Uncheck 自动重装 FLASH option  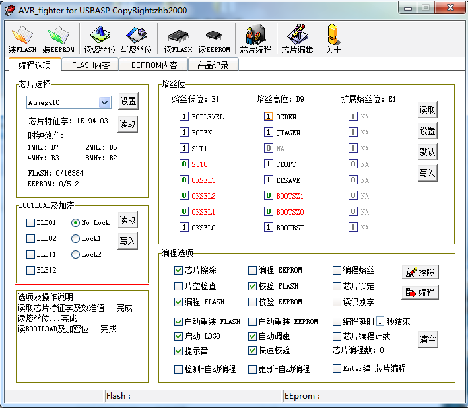pos(178,322)
